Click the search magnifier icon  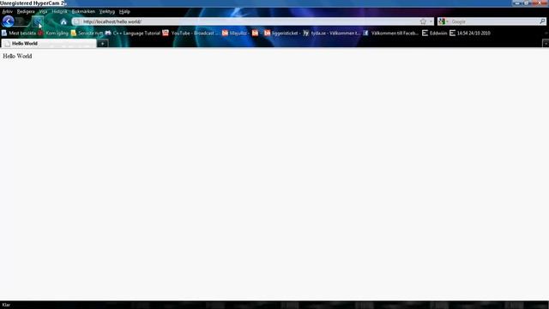[x=542, y=21]
